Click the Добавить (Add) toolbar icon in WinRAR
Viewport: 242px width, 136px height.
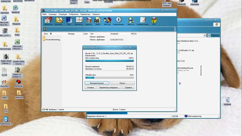[x=48, y=21]
